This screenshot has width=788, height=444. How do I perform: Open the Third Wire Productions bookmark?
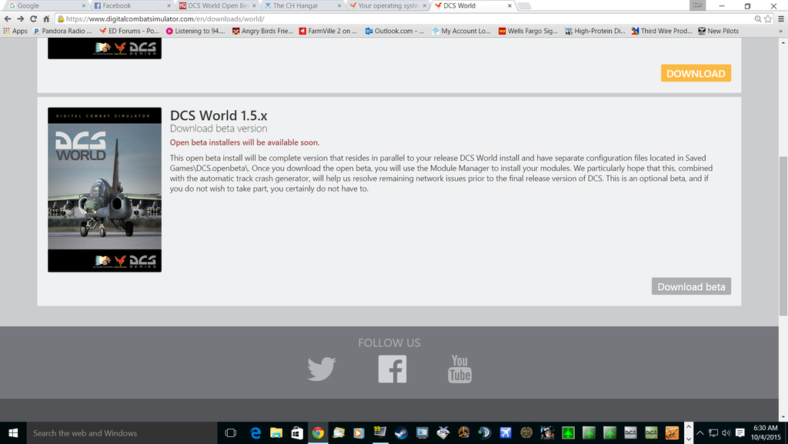point(662,31)
